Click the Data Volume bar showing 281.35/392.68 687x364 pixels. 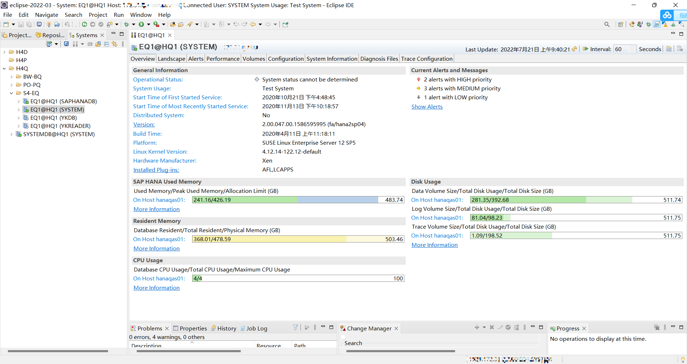(x=576, y=200)
